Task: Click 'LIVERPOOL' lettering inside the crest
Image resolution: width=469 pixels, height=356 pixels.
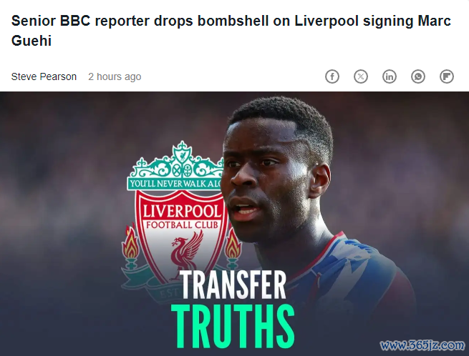Action: pos(182,212)
